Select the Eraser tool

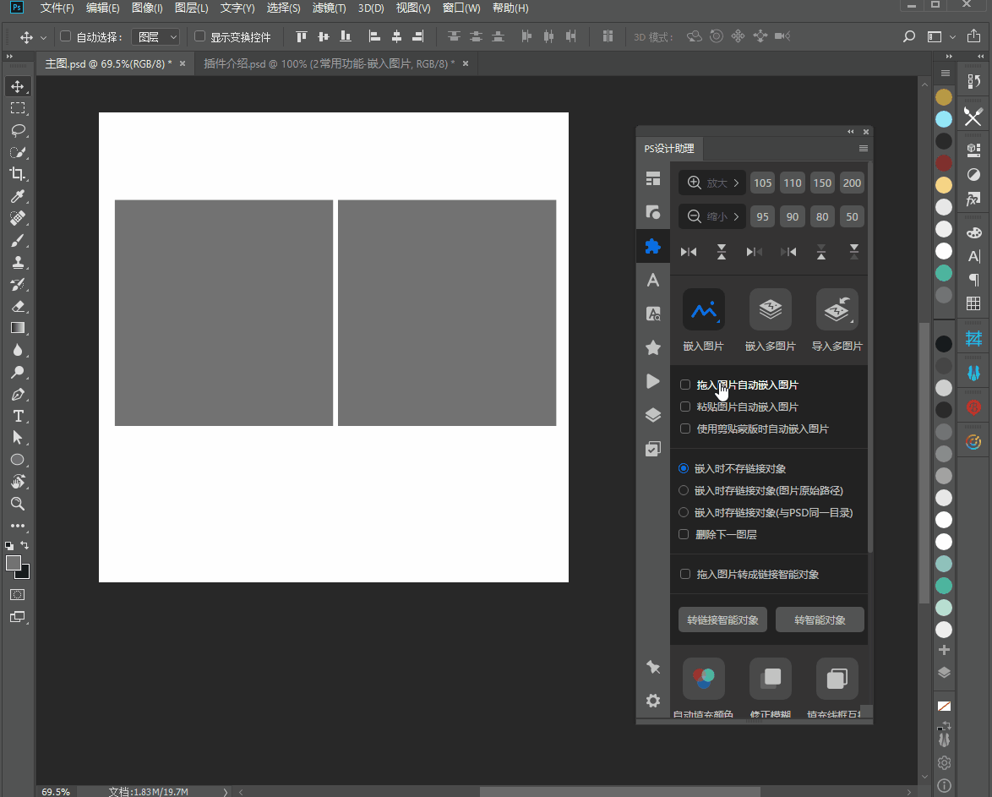[x=18, y=307]
